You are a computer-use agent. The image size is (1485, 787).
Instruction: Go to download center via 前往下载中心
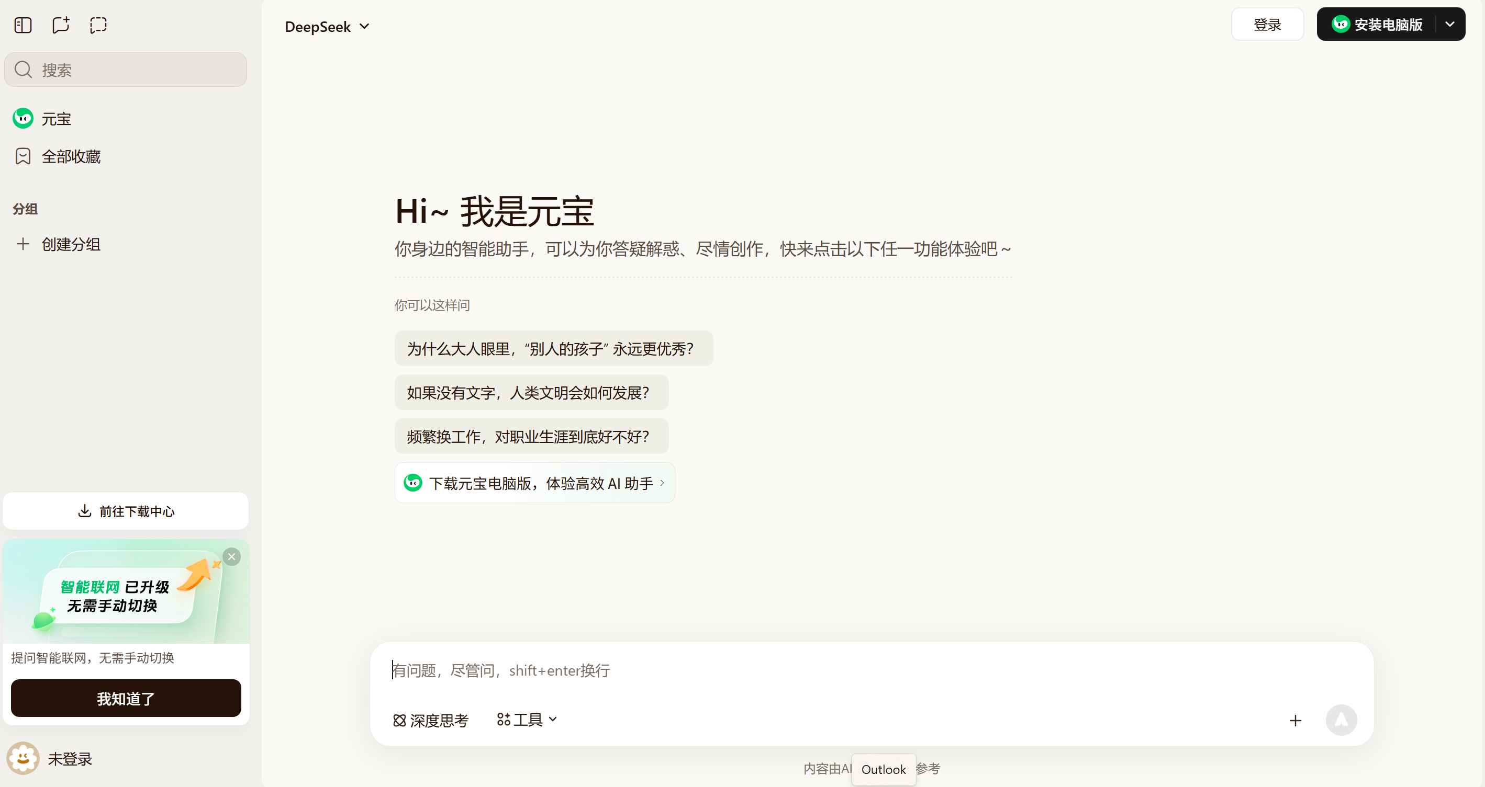click(126, 511)
